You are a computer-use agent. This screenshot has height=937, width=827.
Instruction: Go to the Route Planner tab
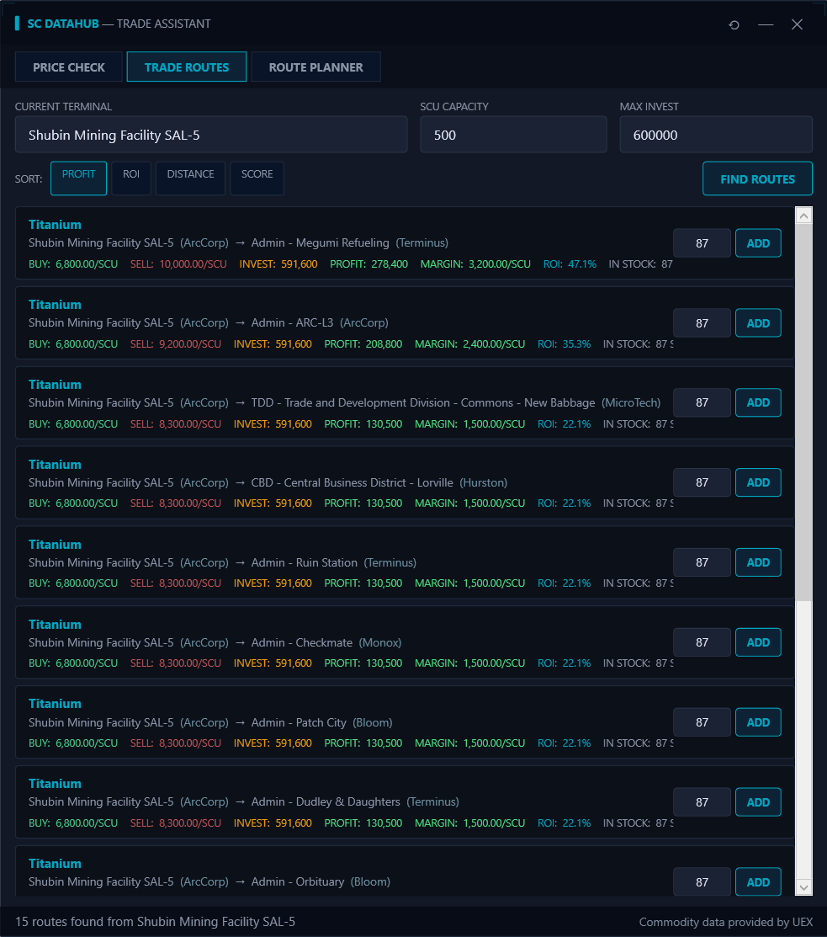315,67
